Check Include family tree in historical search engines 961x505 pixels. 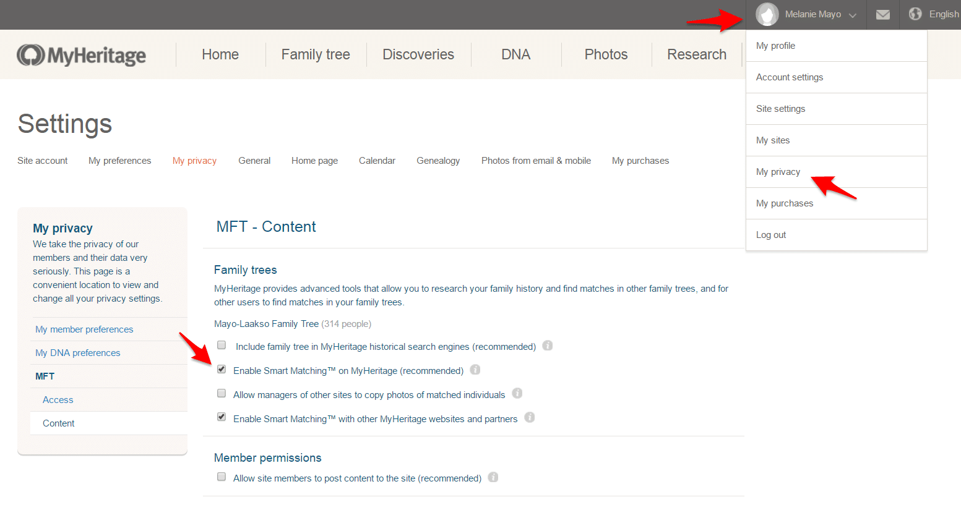point(222,345)
